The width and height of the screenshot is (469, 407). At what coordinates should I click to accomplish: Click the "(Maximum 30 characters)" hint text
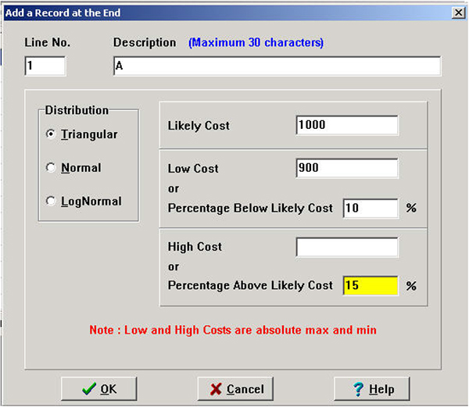(256, 42)
